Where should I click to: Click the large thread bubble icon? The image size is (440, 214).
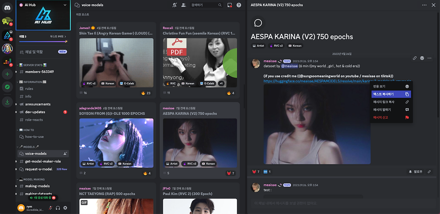(258, 23)
